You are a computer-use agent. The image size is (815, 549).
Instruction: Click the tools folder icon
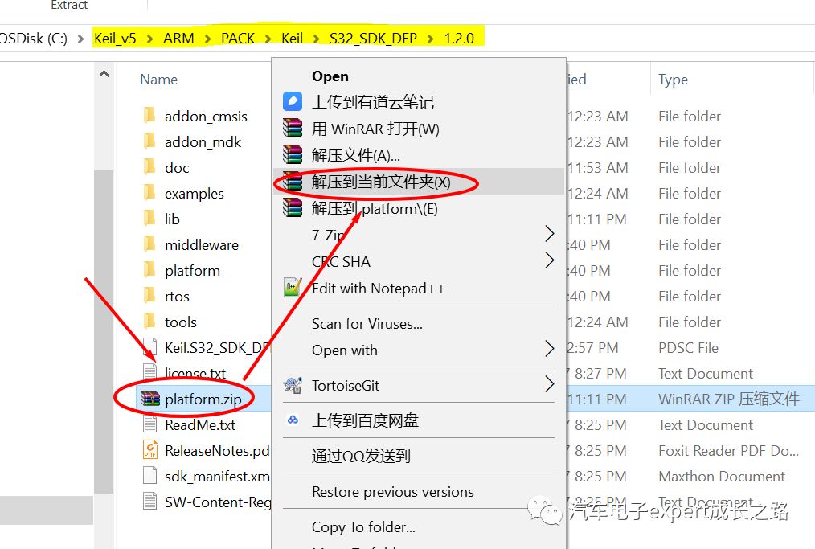pos(149,322)
